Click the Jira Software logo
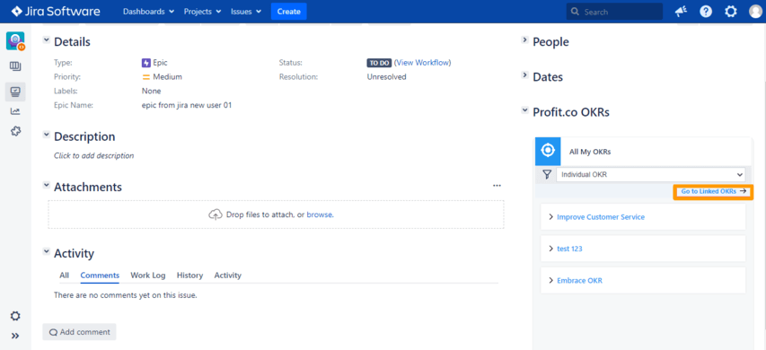 (x=56, y=12)
